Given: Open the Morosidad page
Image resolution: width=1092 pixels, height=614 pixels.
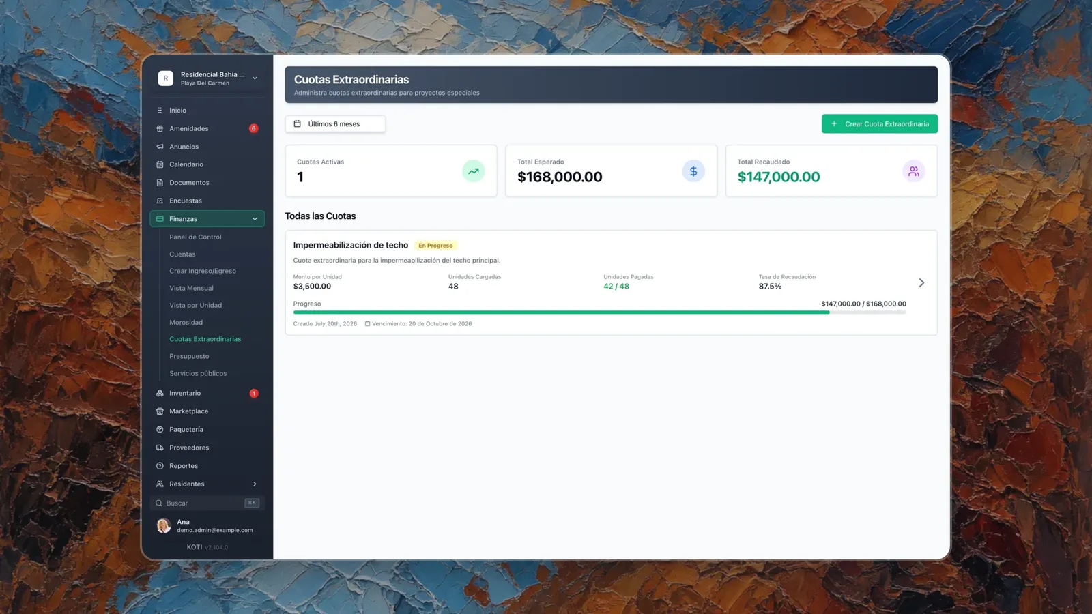Looking at the screenshot, I should tap(186, 323).
